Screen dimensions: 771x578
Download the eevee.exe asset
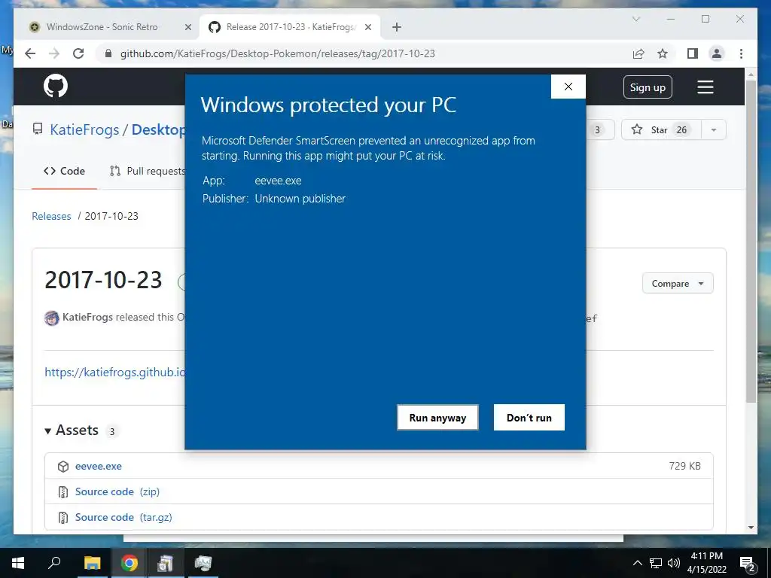tap(99, 466)
